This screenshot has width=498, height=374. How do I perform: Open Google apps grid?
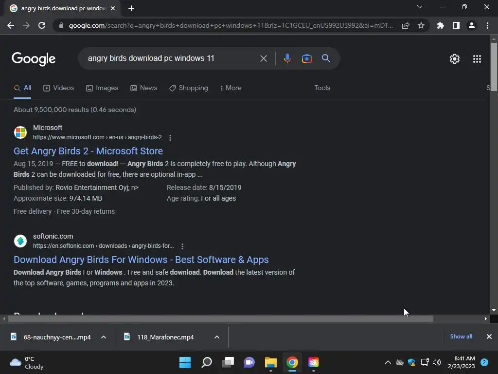[x=477, y=59]
